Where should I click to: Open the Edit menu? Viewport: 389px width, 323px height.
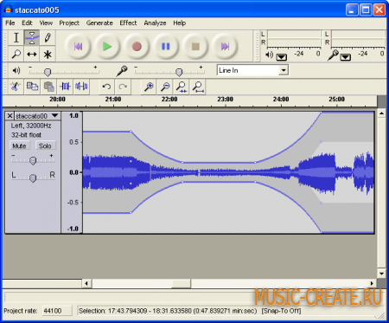pos(27,23)
